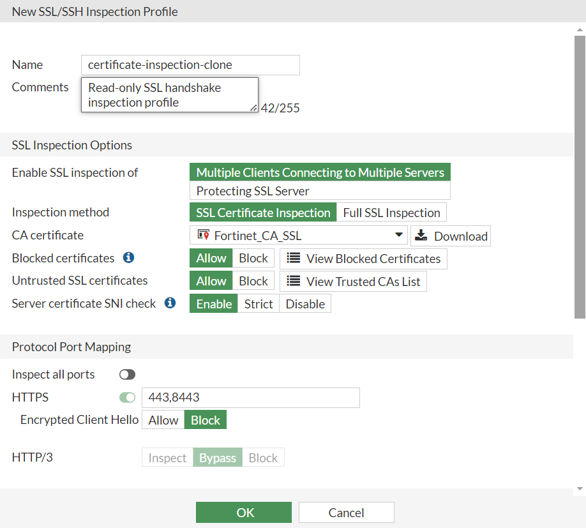The image size is (586, 528).
Task: Allow Encrypted Client Hello
Action: [163, 419]
